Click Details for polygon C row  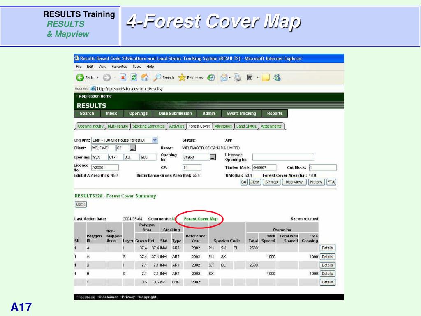[327, 282]
